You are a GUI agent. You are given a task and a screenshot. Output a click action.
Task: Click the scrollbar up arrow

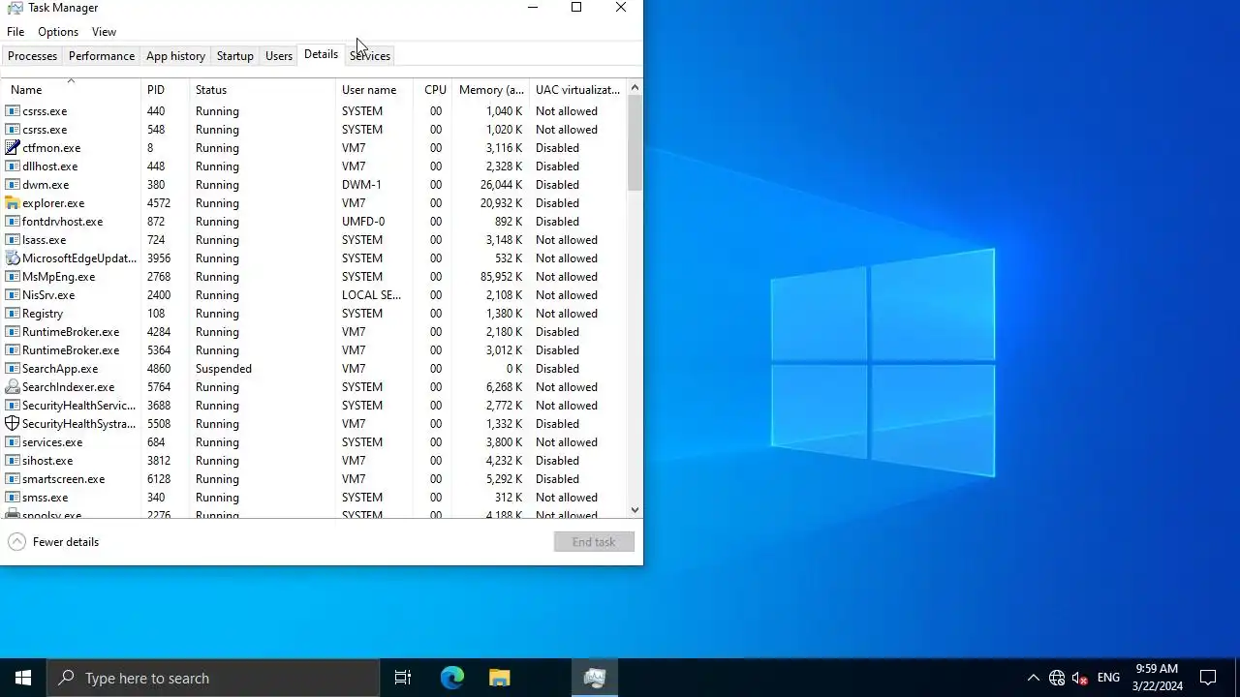(x=635, y=88)
